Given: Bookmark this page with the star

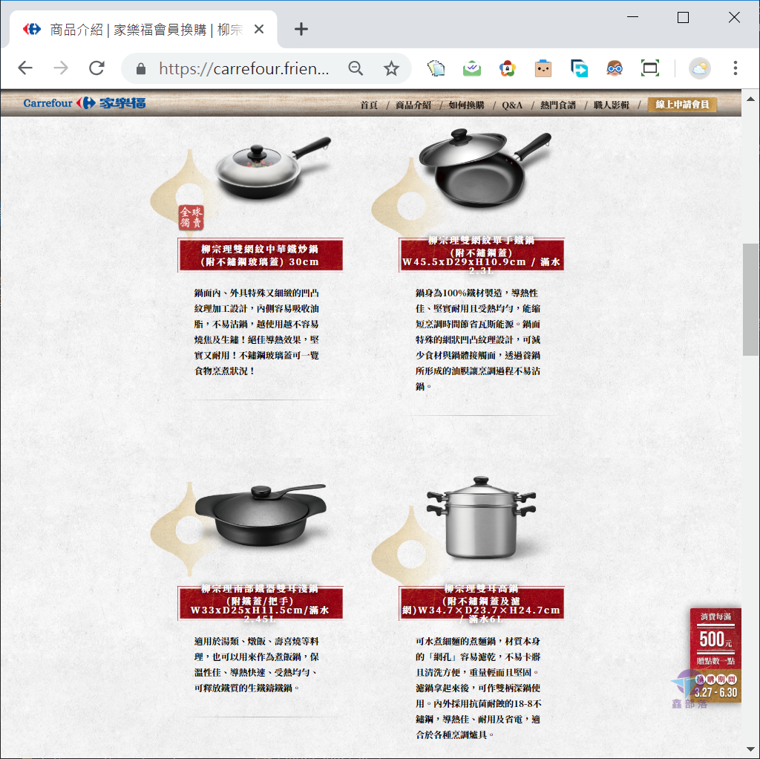Looking at the screenshot, I should 391,68.
